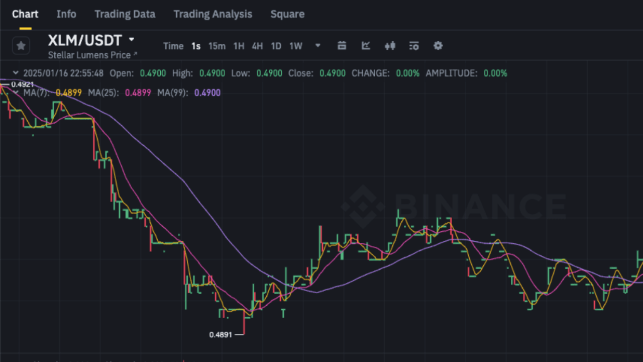Collapse the moving averages row chevron
The image size is (643, 362).
15,93
